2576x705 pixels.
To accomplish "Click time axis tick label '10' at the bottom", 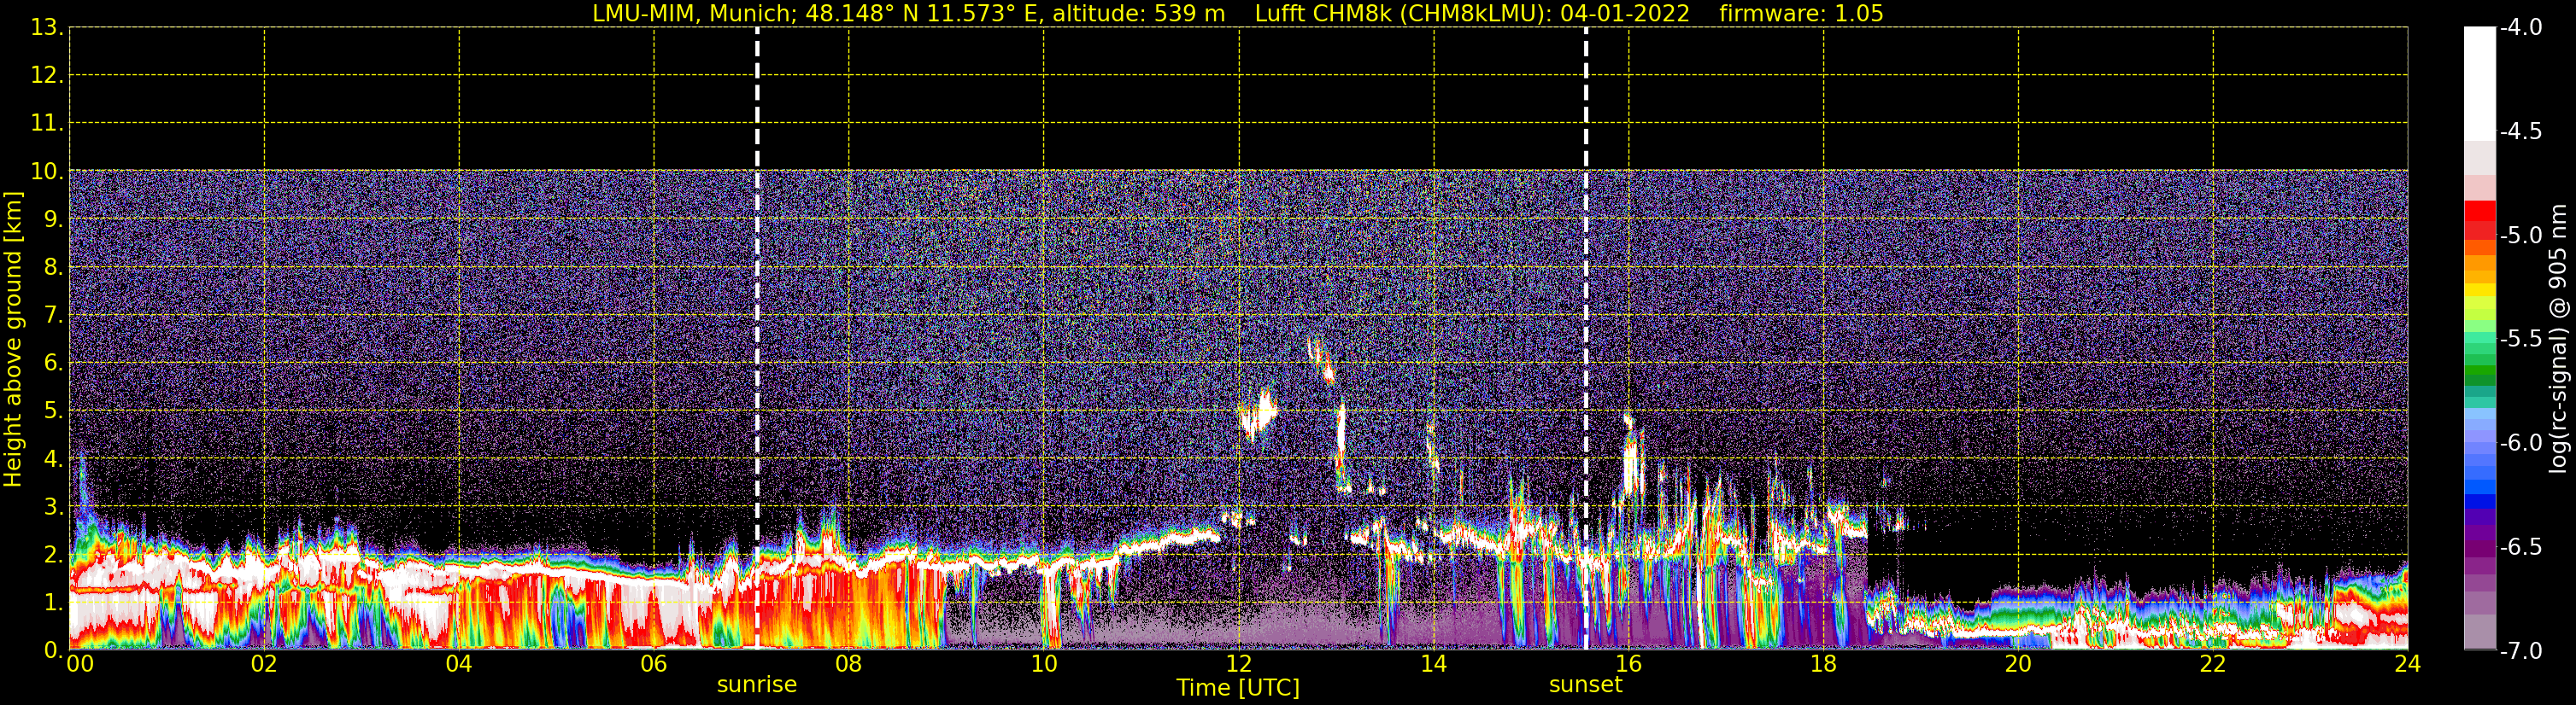I will tap(1044, 664).
